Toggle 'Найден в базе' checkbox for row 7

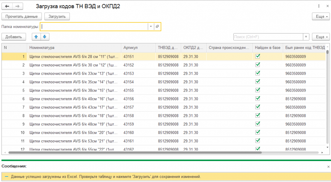(258, 107)
